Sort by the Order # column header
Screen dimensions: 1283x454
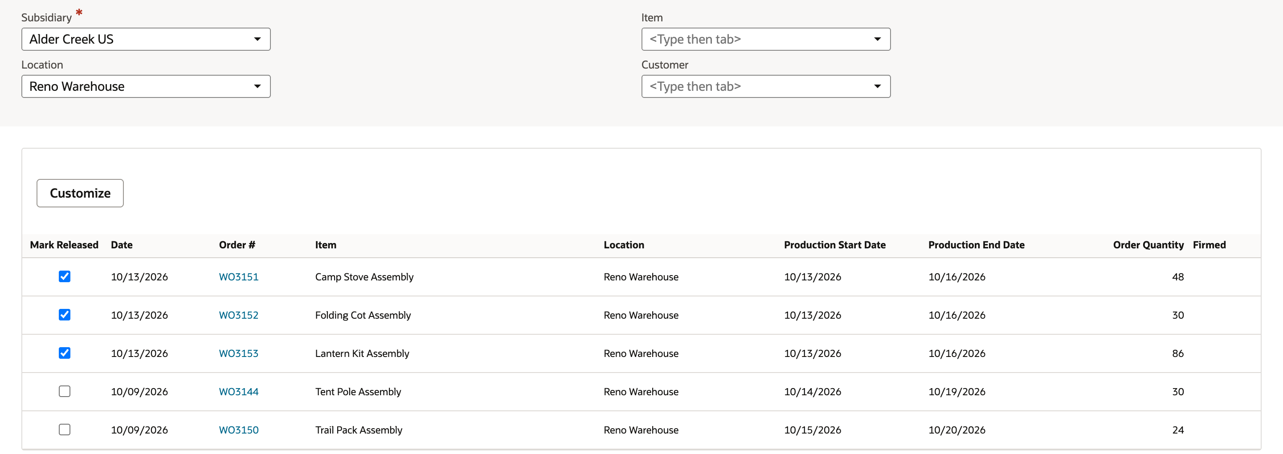237,245
